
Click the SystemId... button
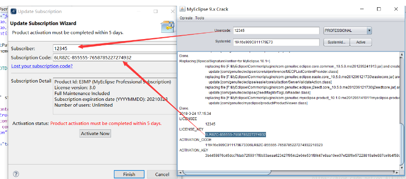(x=336, y=42)
